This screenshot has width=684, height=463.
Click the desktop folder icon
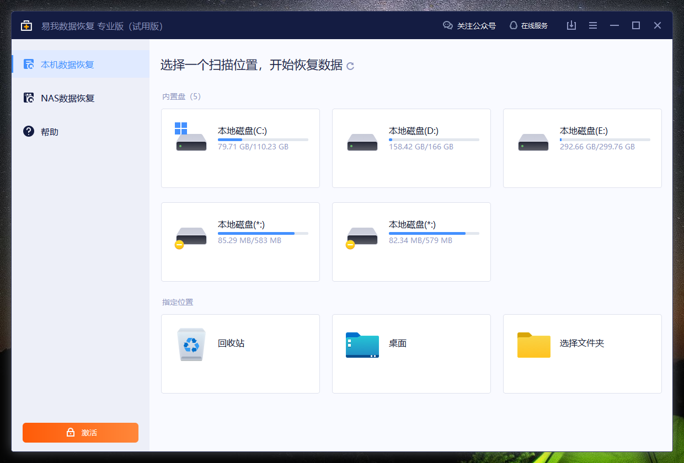pos(362,345)
